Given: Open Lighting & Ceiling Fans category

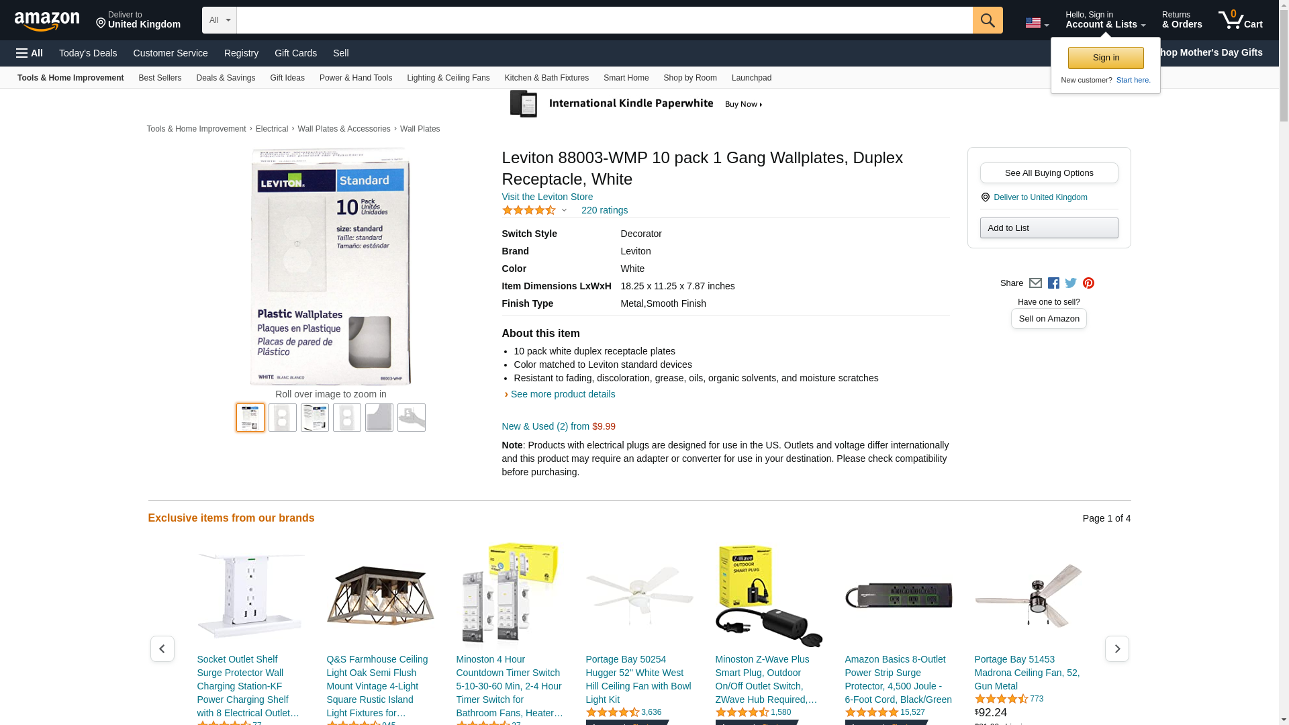Looking at the screenshot, I should click(448, 78).
